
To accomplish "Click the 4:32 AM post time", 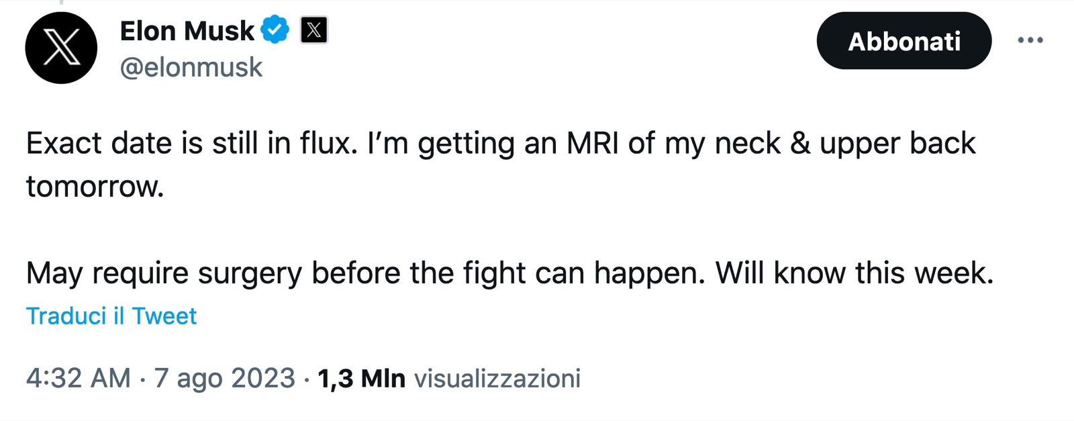I will [79, 378].
